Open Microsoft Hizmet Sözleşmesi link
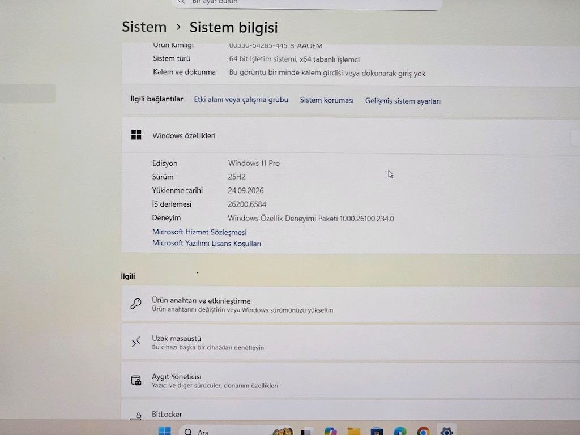This screenshot has width=580, height=435. [199, 232]
